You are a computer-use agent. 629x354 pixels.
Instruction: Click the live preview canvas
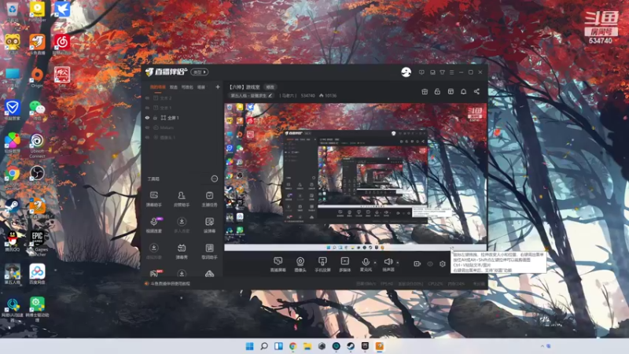[x=355, y=177]
